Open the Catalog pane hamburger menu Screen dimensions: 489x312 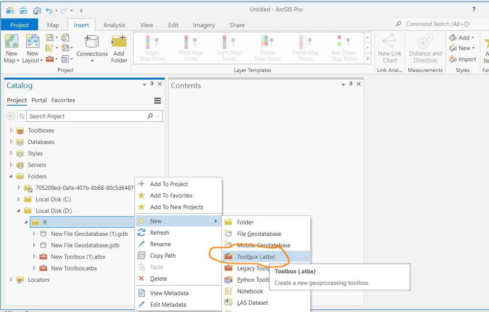pyautogui.click(x=158, y=100)
